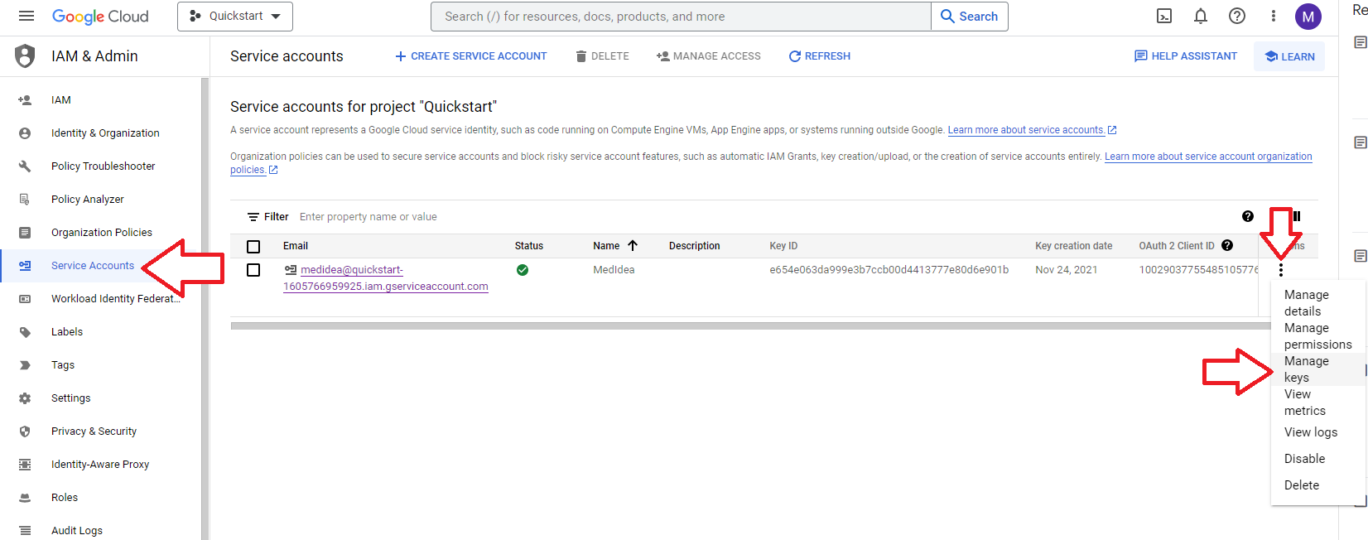Click the Settings gear icon in sidebar

[25, 398]
